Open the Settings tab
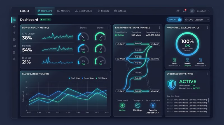 [120, 11]
